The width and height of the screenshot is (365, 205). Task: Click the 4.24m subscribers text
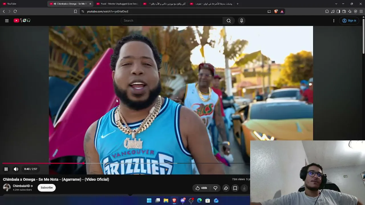coord(22,190)
